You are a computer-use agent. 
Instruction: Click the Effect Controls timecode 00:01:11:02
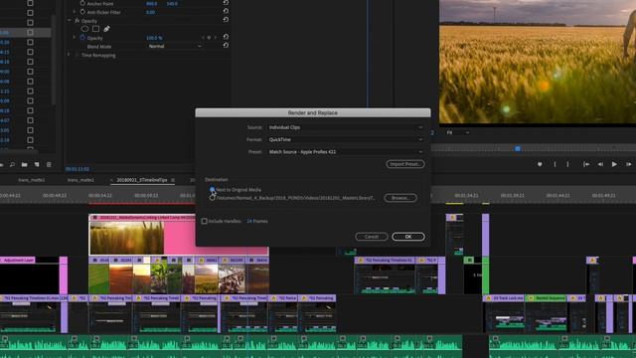pyautogui.click(x=78, y=169)
